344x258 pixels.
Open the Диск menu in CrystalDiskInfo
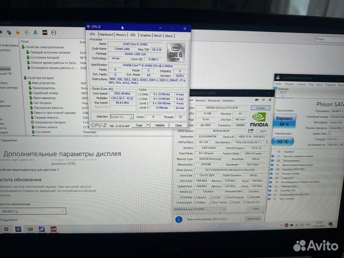[x=319, y=85]
